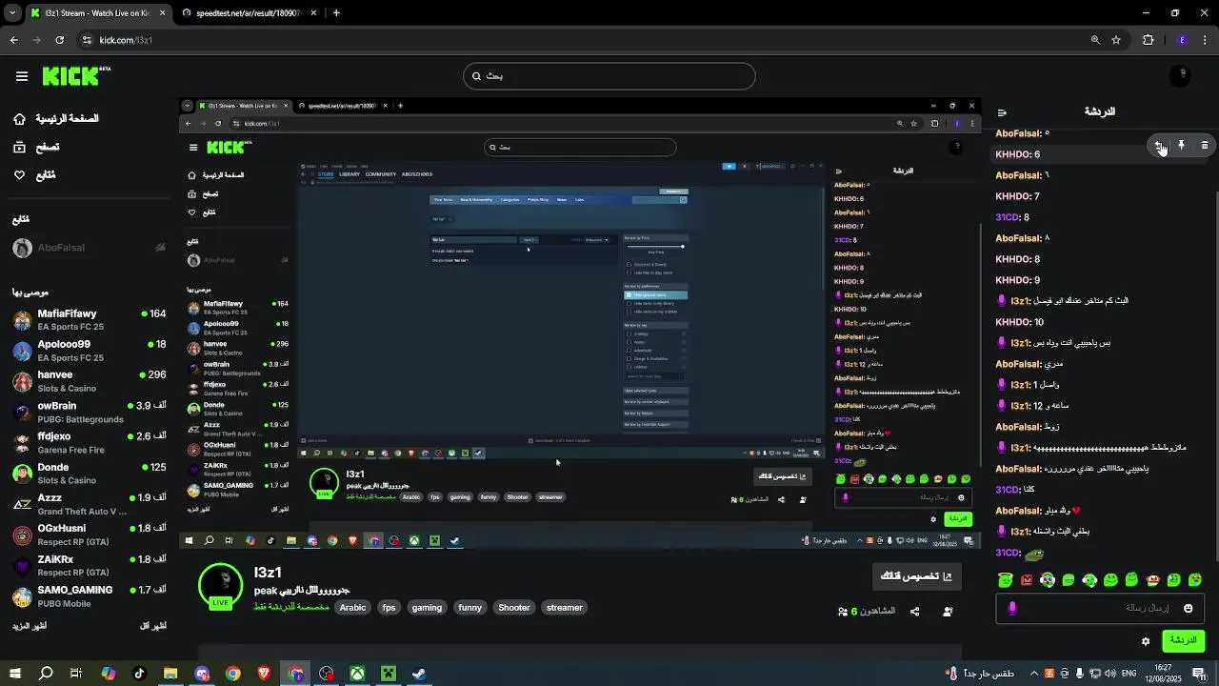Open recommended channel MafiaFifawy
The width and height of the screenshot is (1219, 686).
[x=90, y=320]
